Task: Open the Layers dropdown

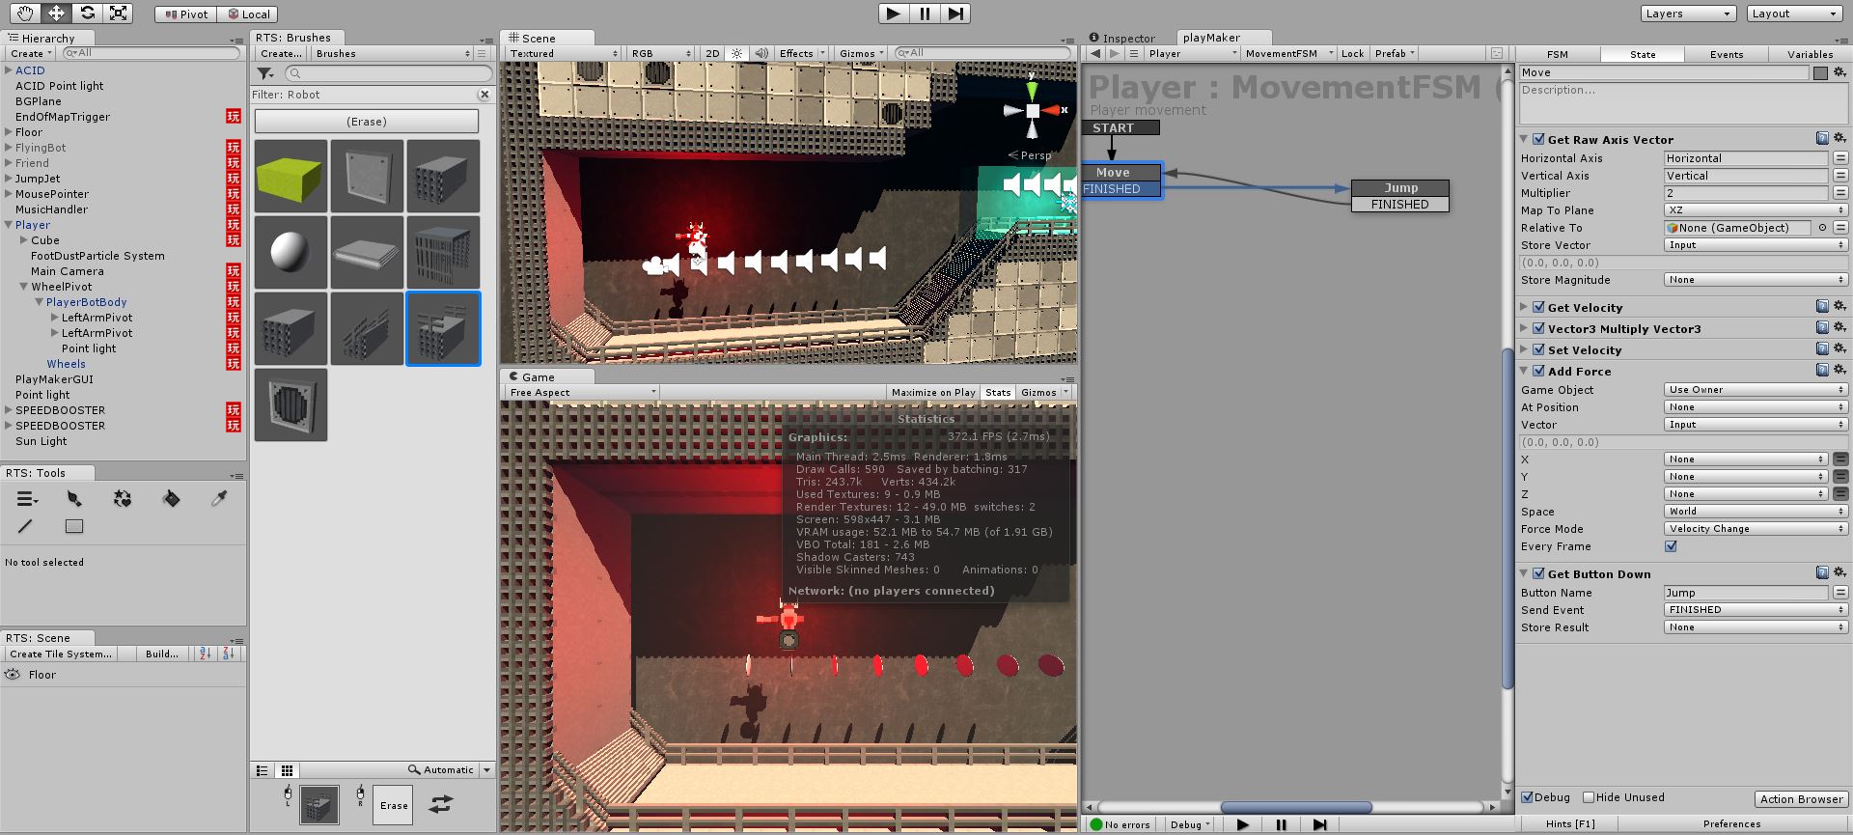Action: (1688, 14)
